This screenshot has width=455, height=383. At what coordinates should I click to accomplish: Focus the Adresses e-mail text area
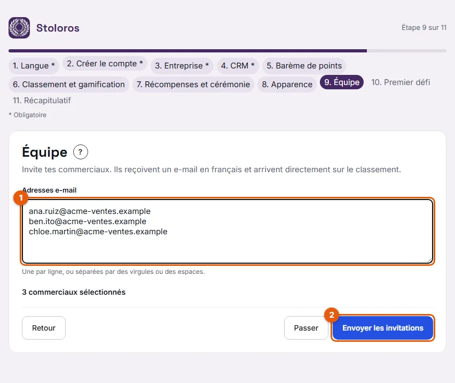227,231
